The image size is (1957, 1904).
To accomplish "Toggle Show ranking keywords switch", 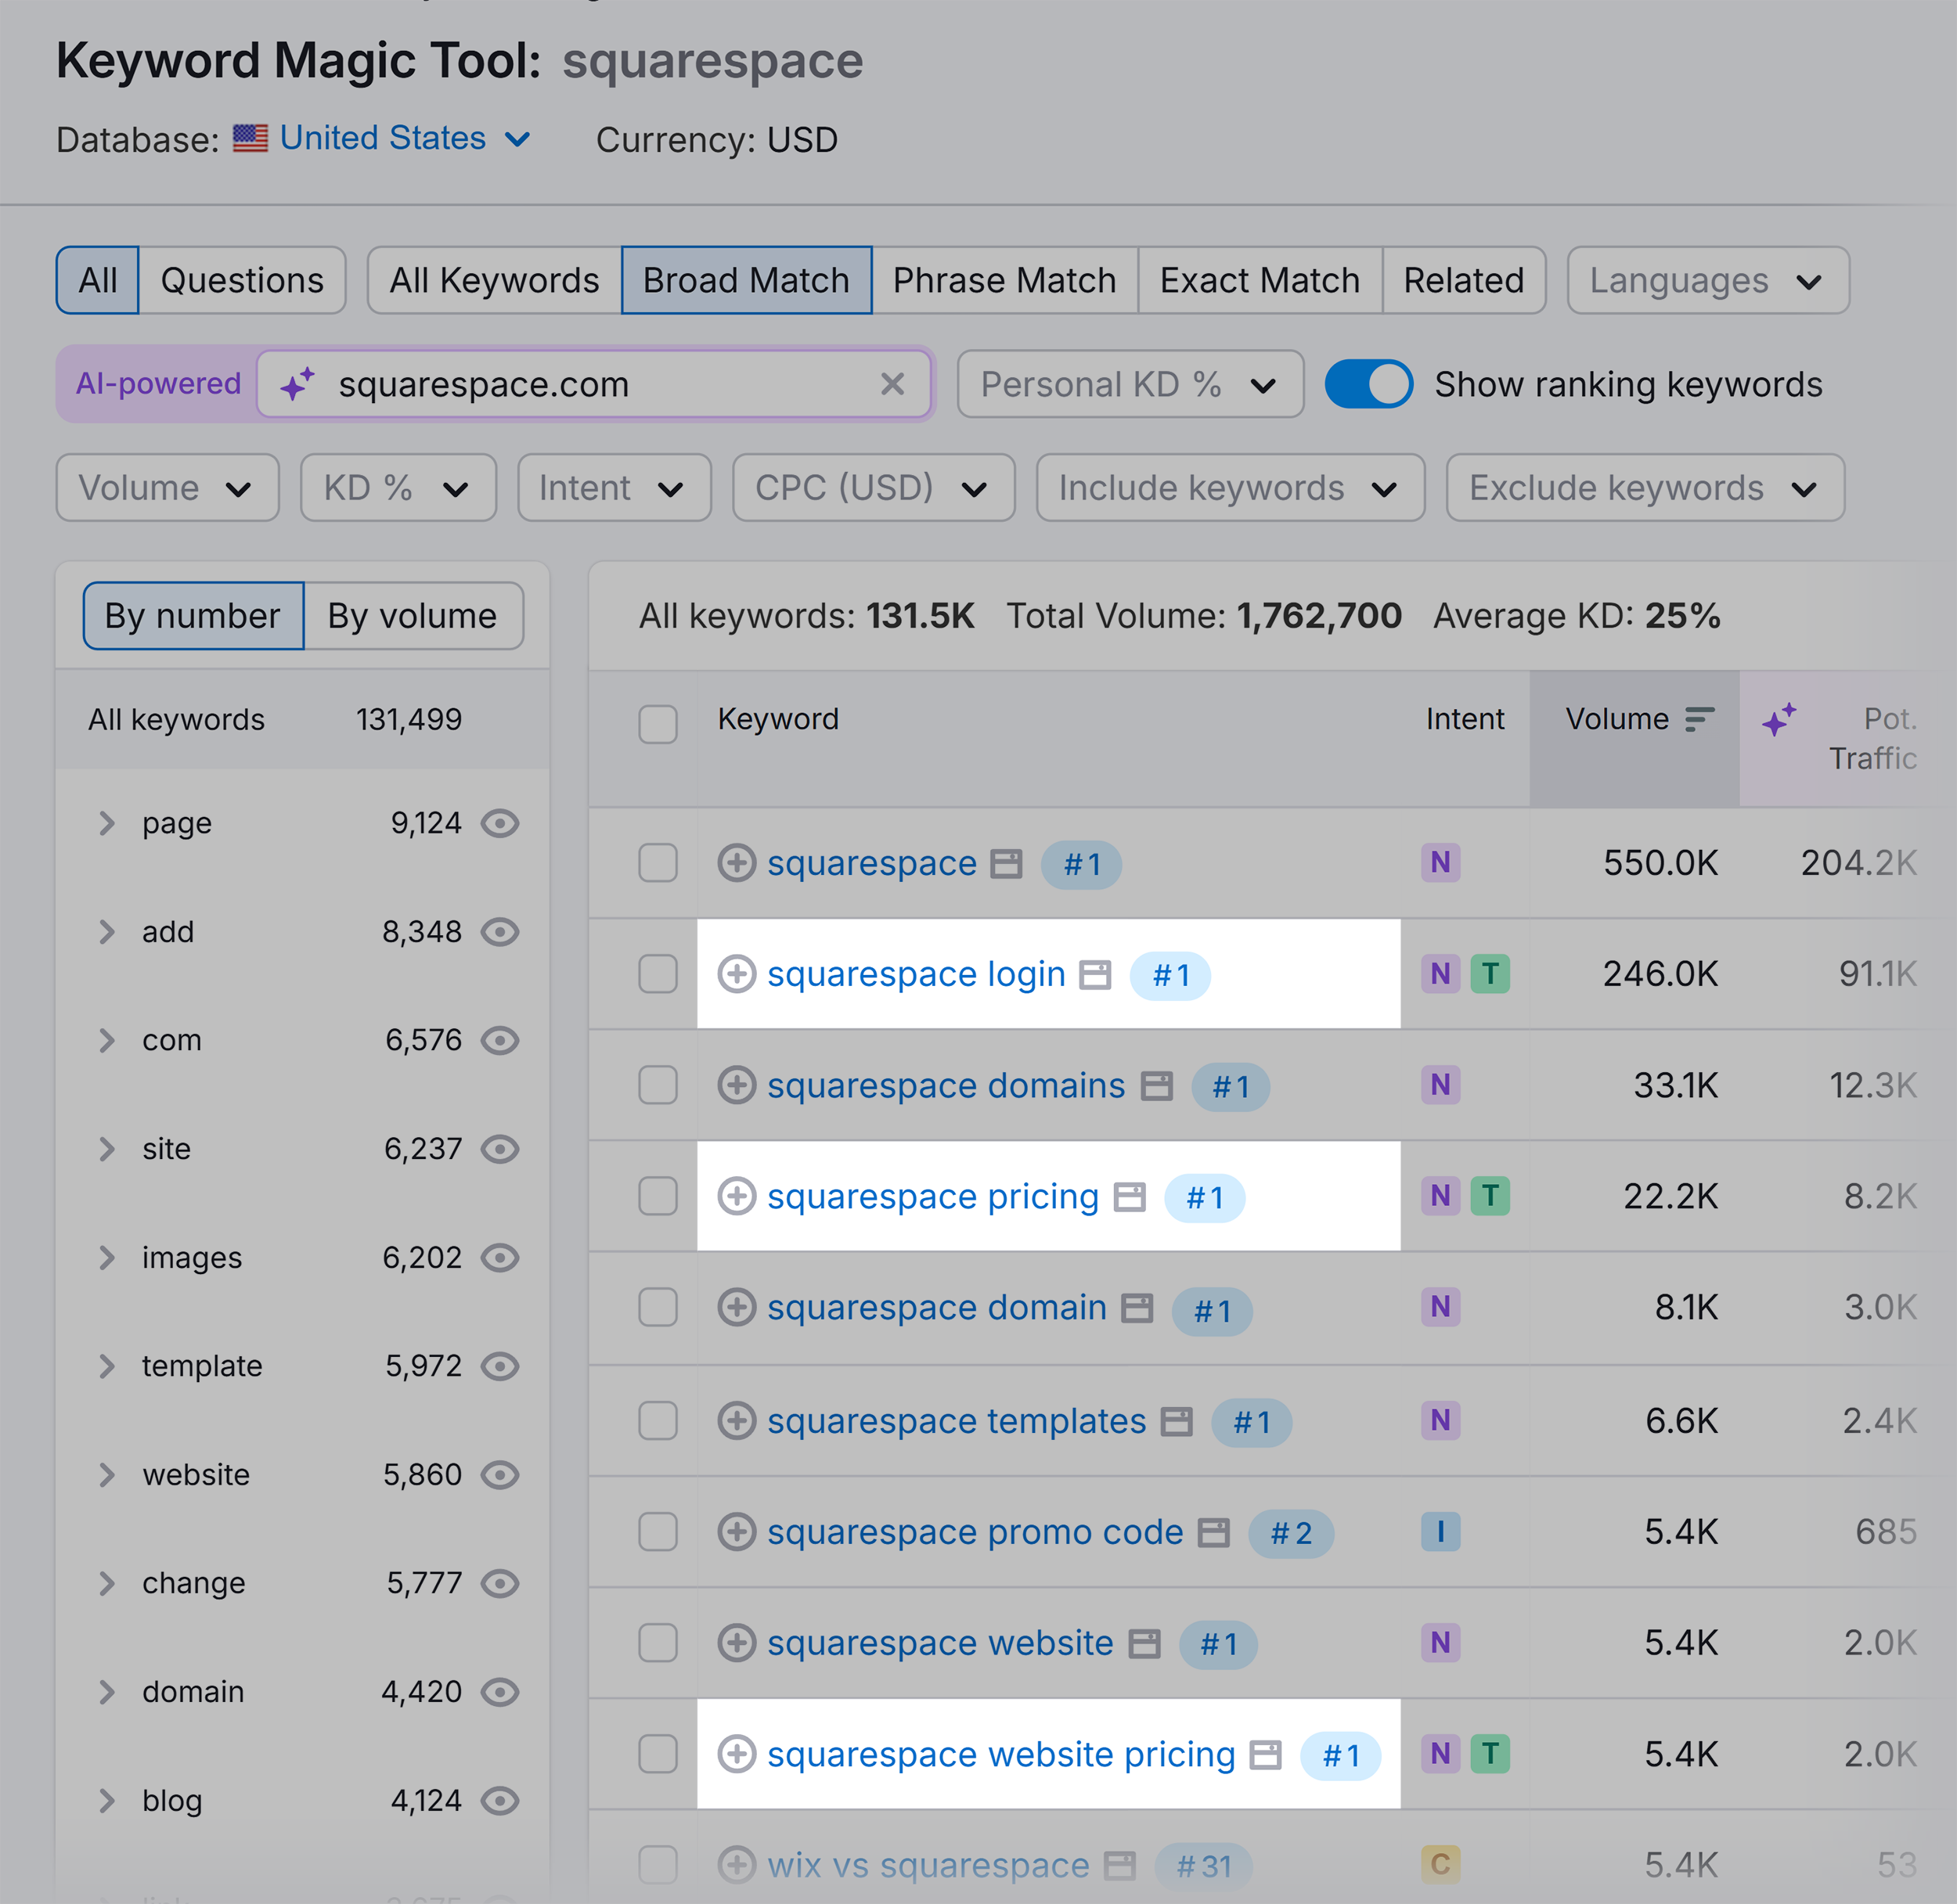I will pyautogui.click(x=1368, y=384).
